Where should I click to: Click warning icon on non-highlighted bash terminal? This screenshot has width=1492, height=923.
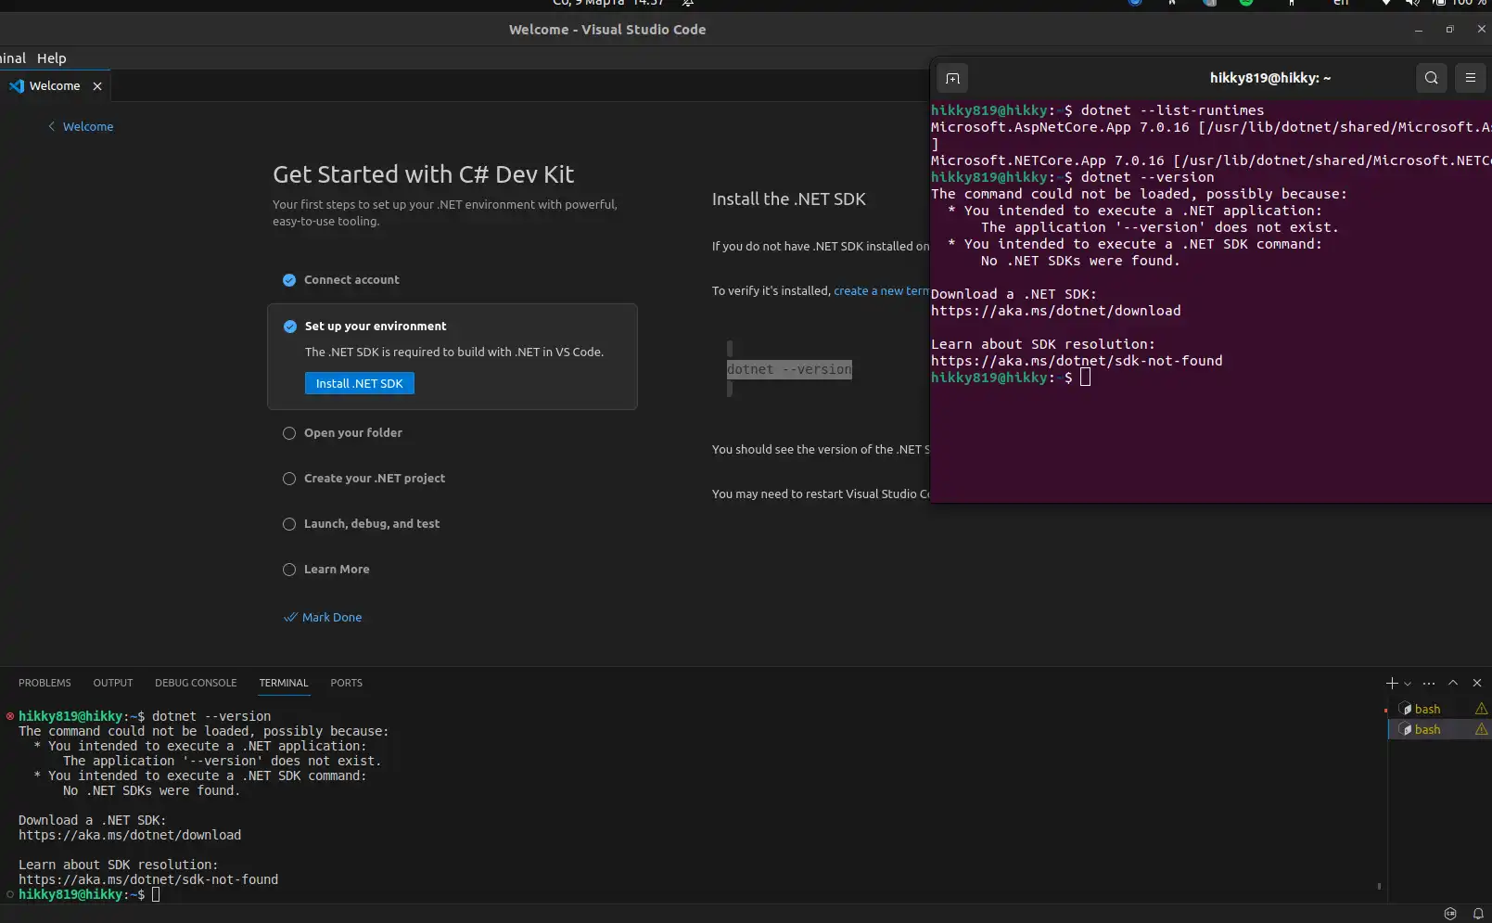click(x=1481, y=709)
